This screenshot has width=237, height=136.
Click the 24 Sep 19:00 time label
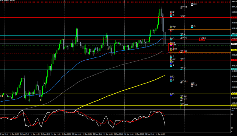click(56, 134)
